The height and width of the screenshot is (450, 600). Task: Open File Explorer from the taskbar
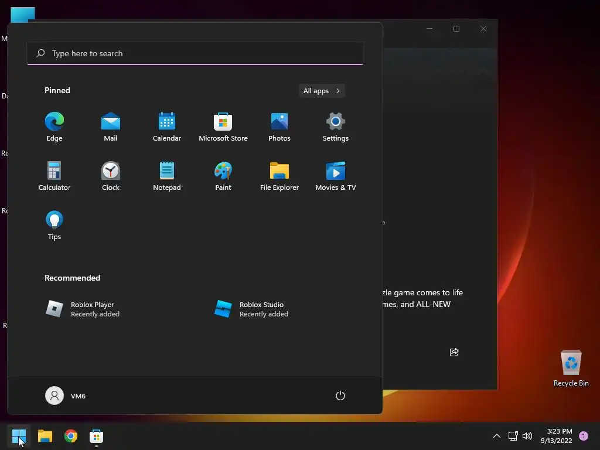click(45, 436)
